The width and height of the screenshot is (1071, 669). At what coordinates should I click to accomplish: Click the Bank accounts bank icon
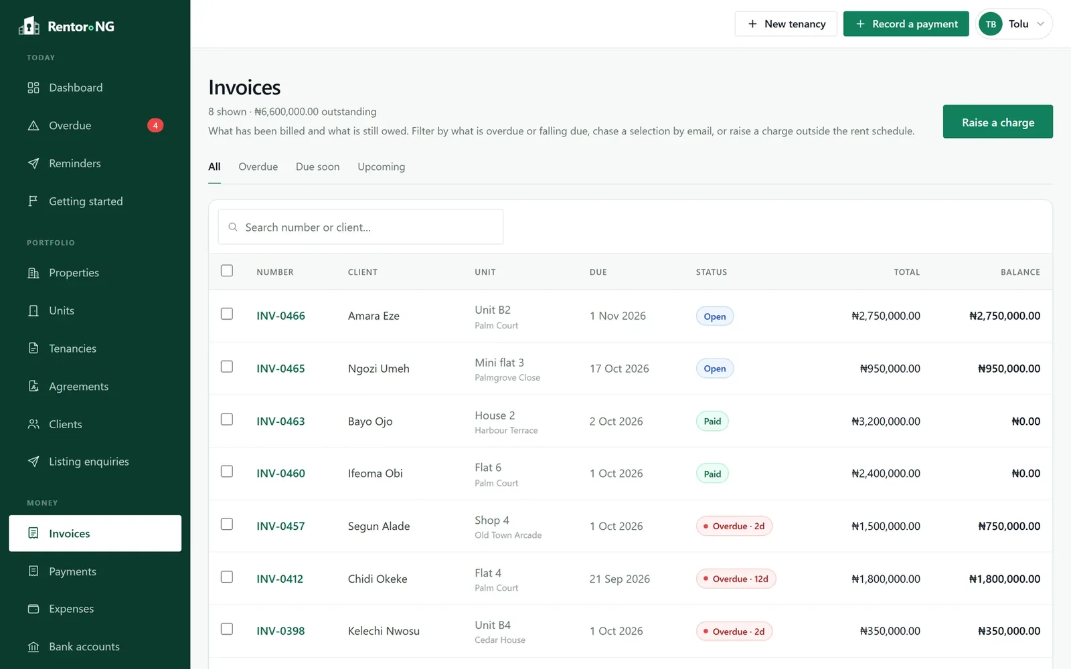pyautogui.click(x=33, y=647)
